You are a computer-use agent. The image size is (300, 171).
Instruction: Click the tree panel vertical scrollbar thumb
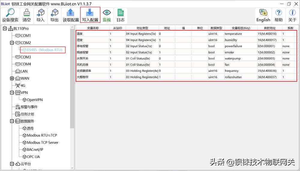(72, 79)
